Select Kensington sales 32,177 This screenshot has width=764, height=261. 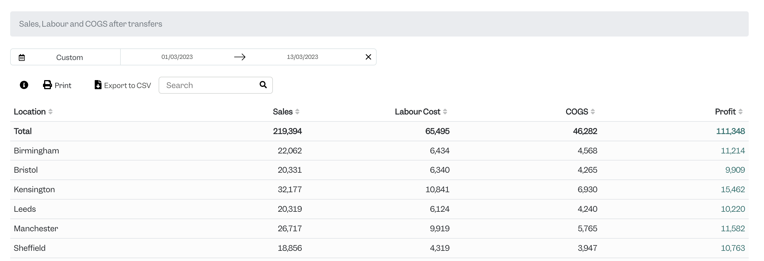click(290, 190)
